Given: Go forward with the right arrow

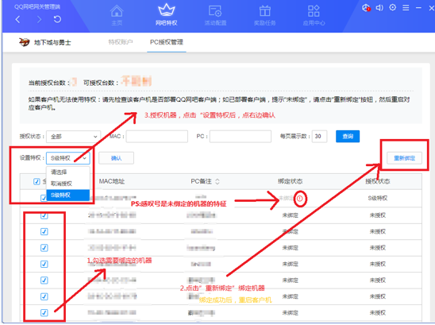Looking at the screenshot, I should (39, 19).
